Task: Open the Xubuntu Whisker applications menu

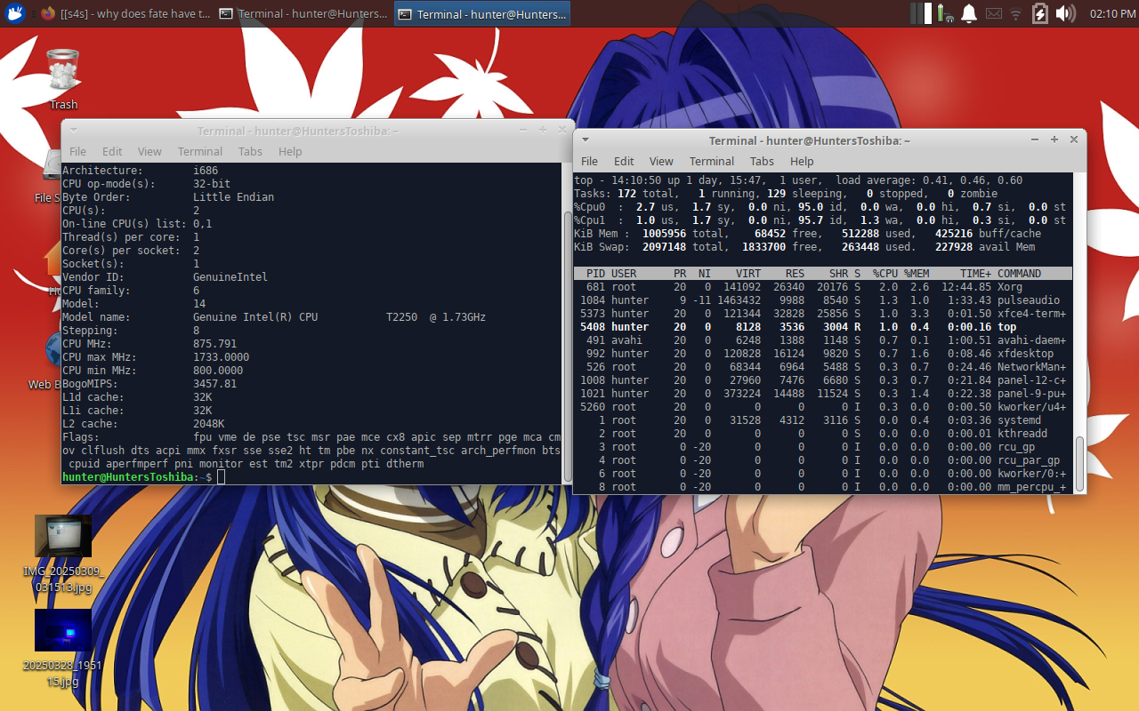Action: [15, 13]
